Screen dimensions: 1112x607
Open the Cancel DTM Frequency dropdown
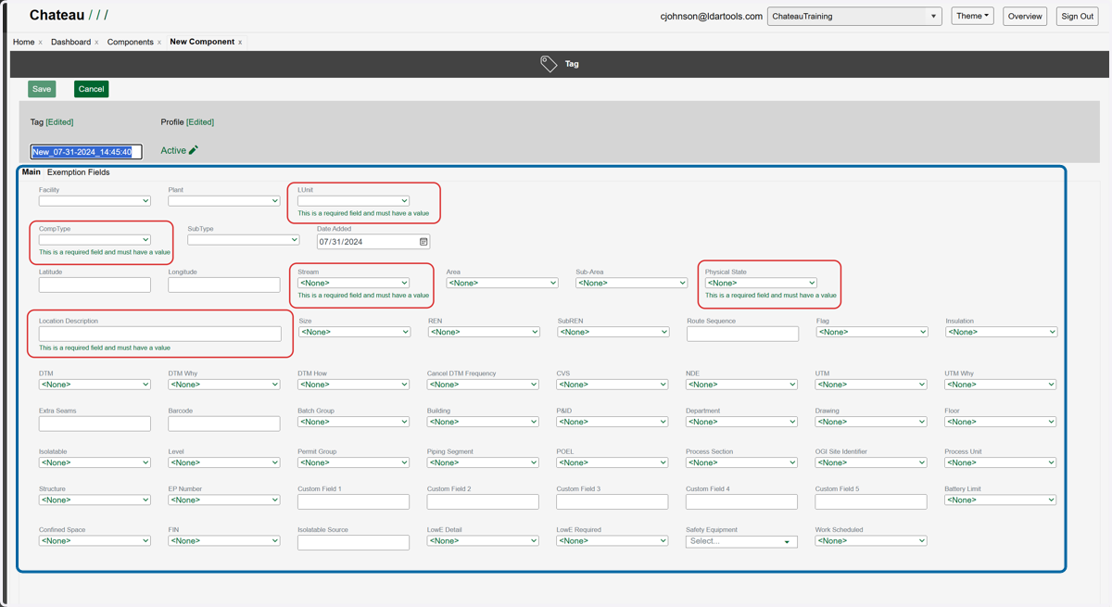pyautogui.click(x=483, y=384)
